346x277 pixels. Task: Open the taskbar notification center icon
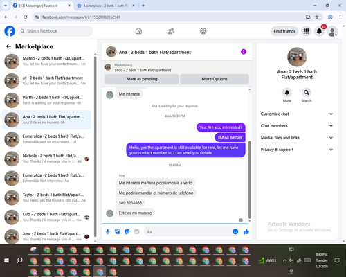[337, 260]
